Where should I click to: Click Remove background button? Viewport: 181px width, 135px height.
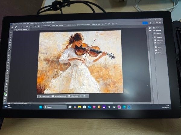[x=59, y=96]
